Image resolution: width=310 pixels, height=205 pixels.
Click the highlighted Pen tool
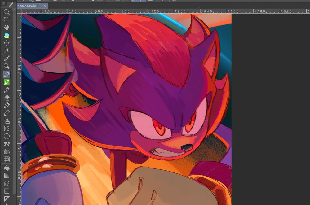pos(7,74)
